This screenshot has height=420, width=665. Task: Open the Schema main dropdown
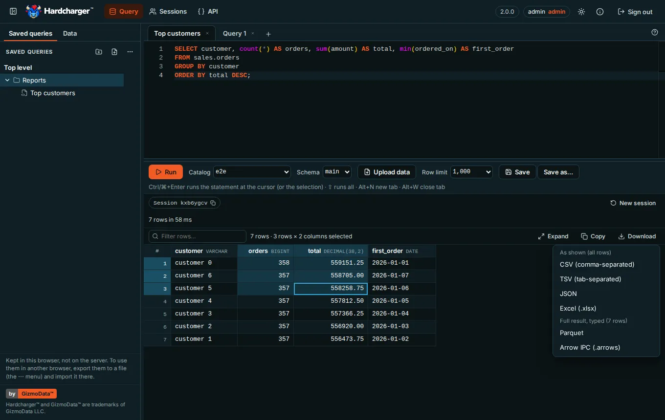coord(337,172)
